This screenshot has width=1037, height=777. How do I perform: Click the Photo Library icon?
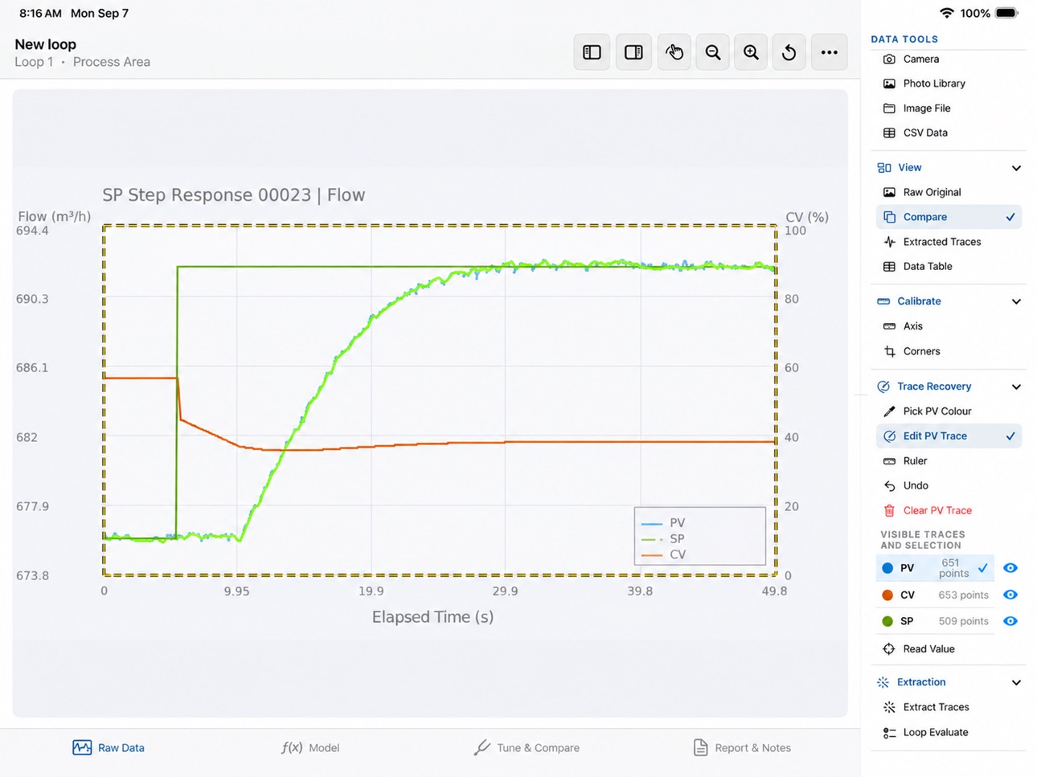889,84
